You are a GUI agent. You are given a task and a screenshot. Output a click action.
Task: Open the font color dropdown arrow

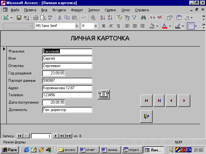pyautogui.click(x=170, y=26)
